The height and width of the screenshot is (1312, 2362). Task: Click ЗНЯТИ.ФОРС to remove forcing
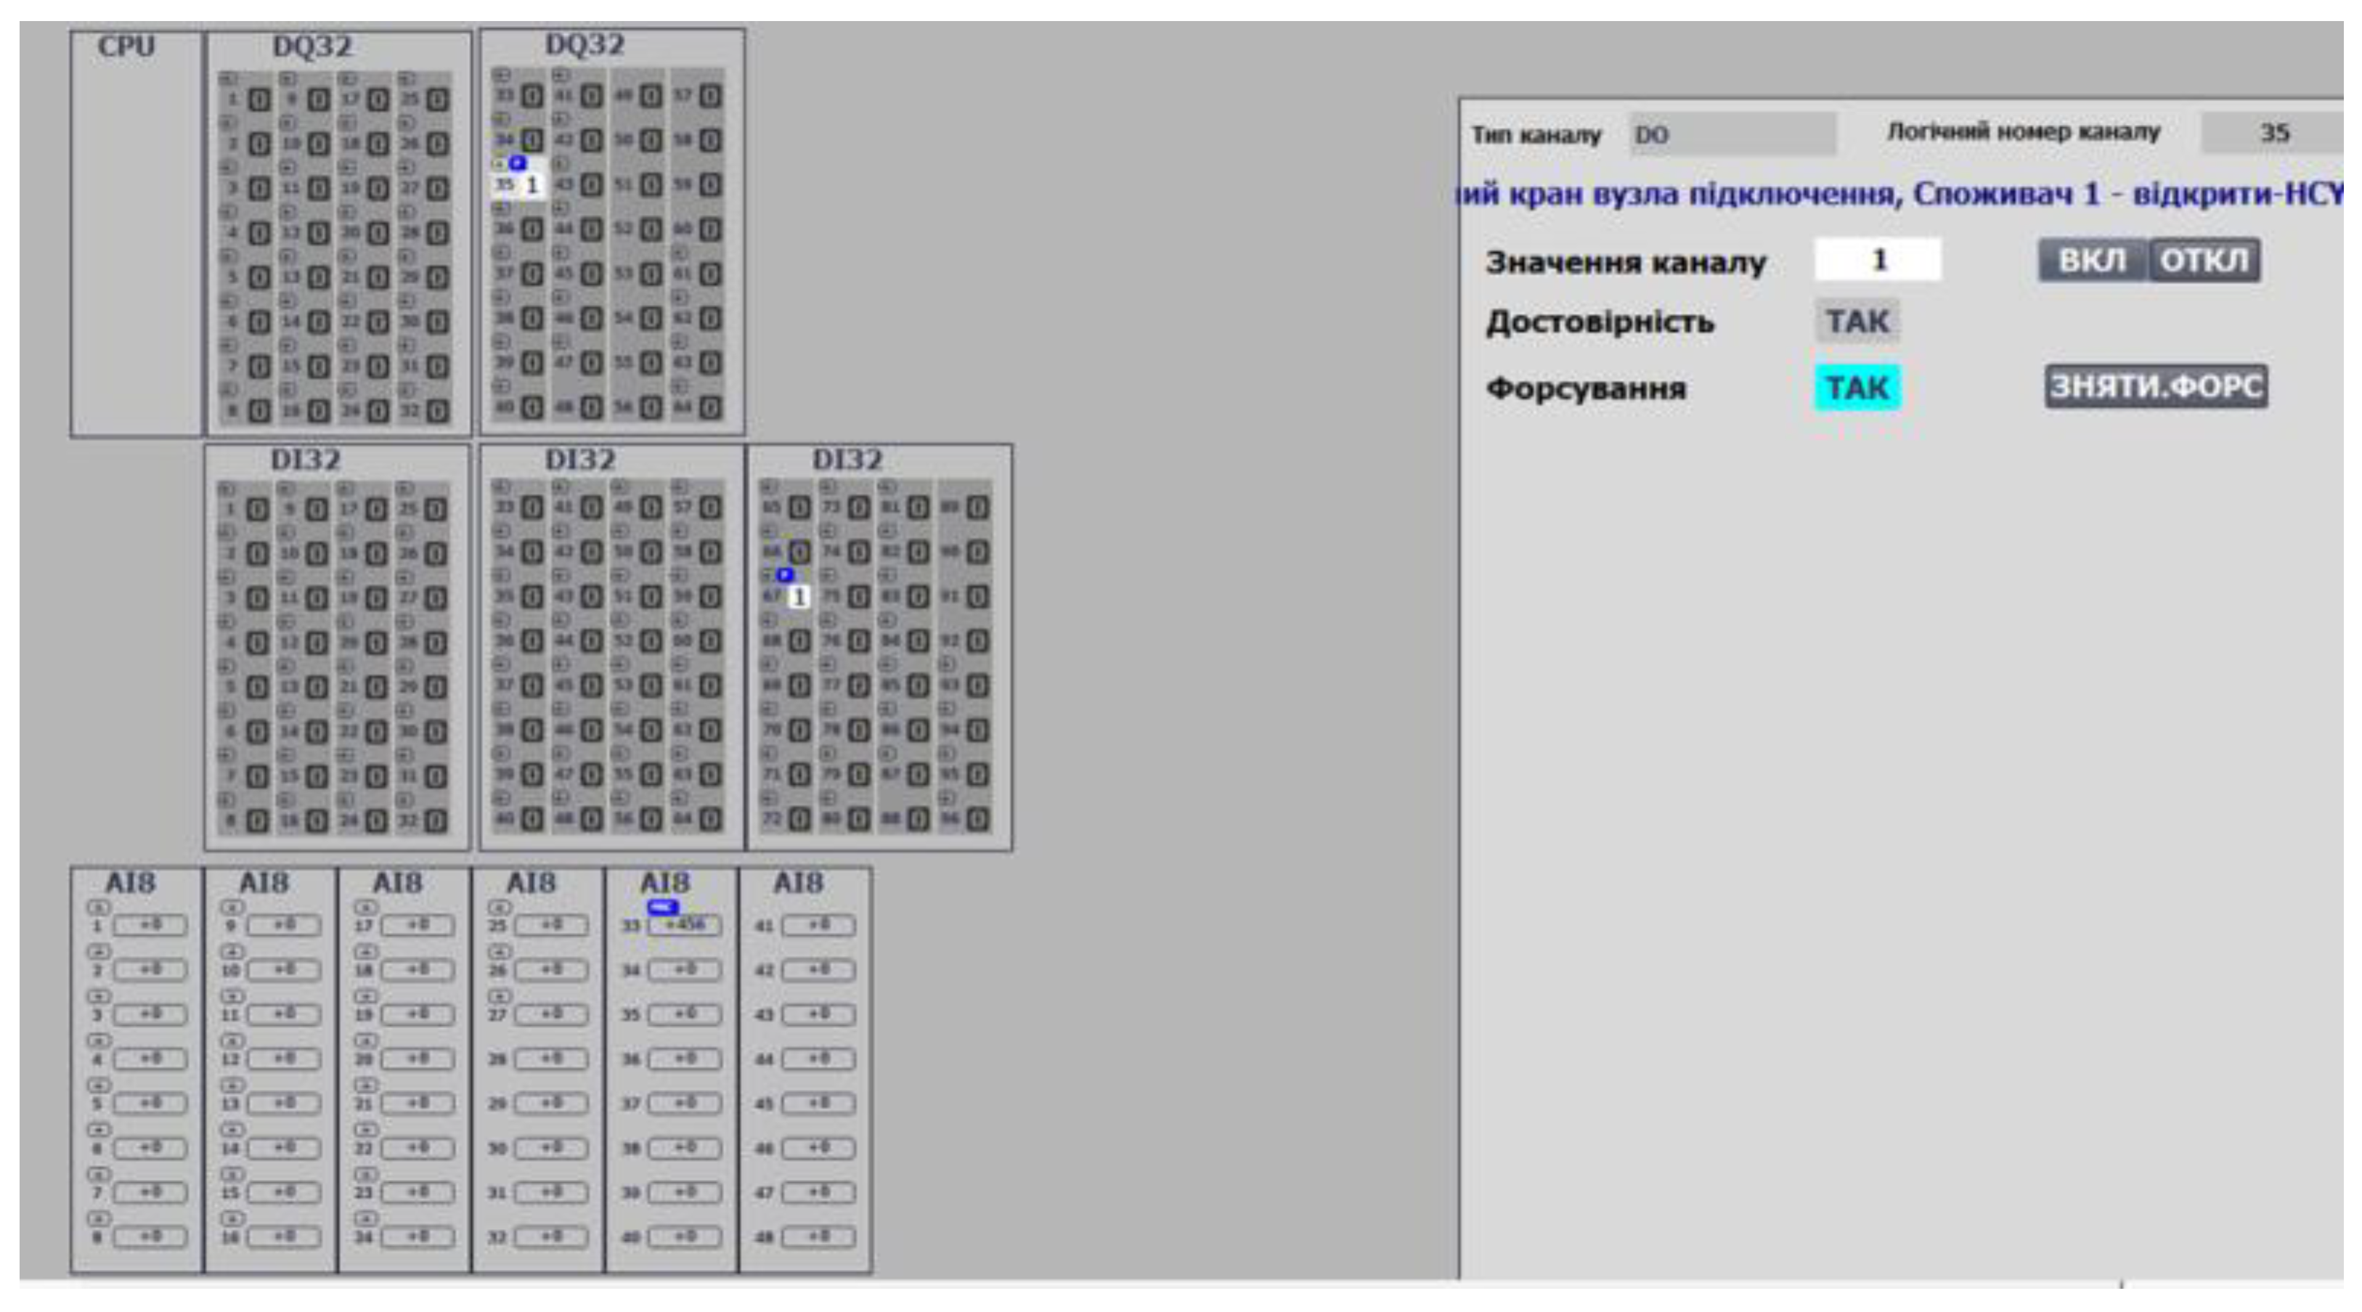coord(2156,386)
